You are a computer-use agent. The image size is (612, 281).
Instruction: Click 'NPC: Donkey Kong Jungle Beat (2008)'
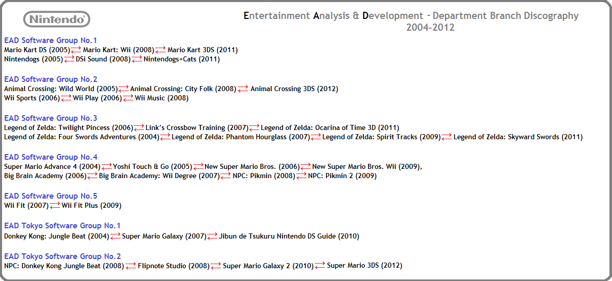tap(64, 266)
